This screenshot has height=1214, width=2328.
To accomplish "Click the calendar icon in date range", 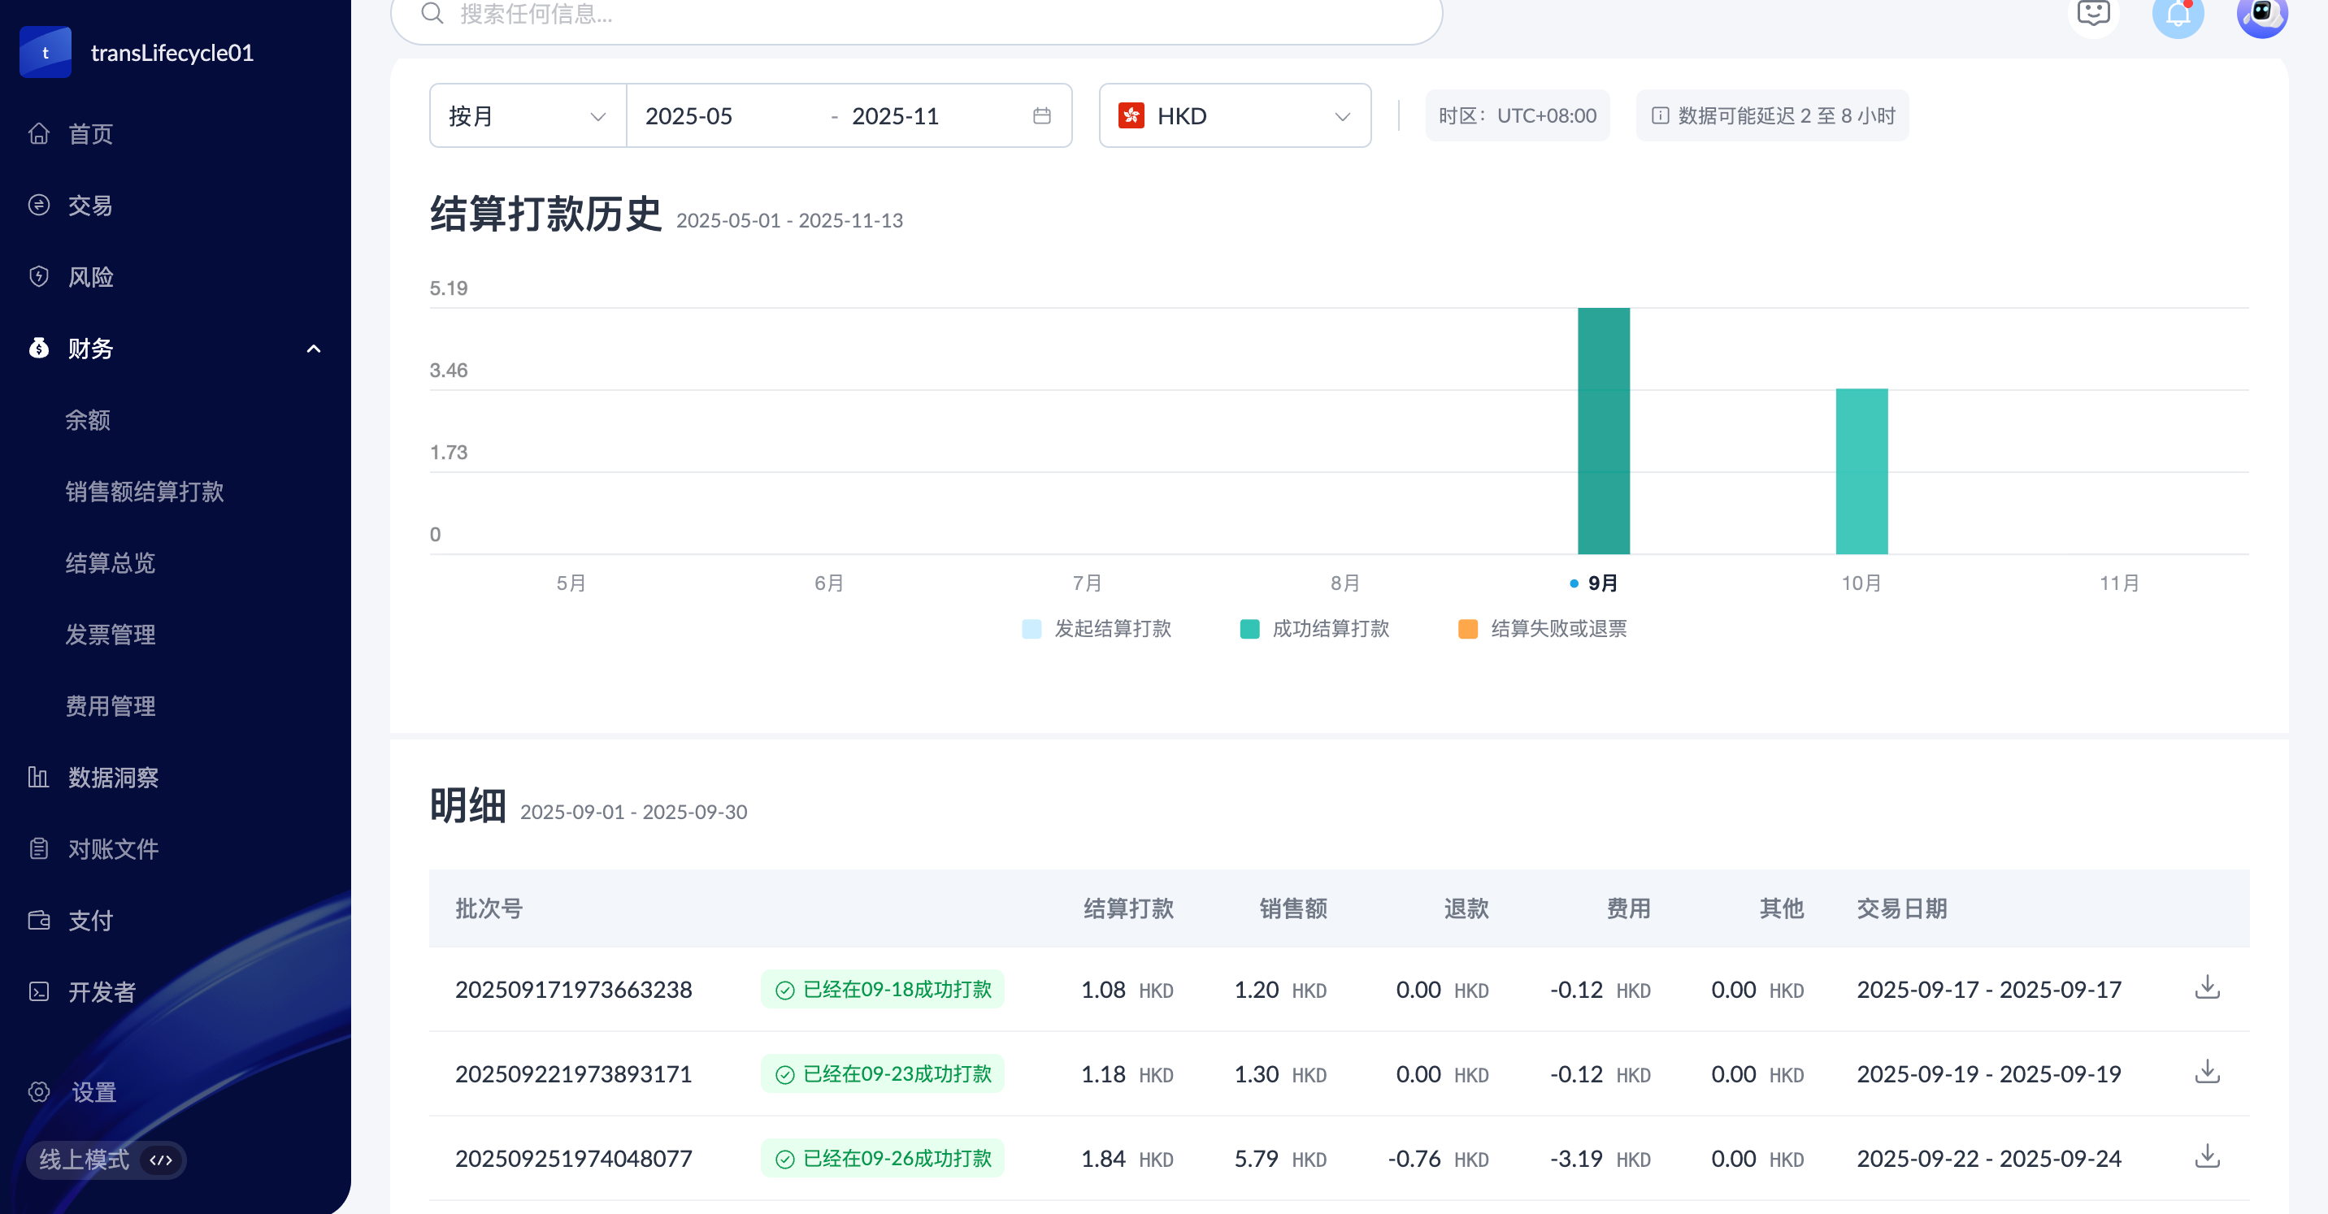I will 1041,115.
